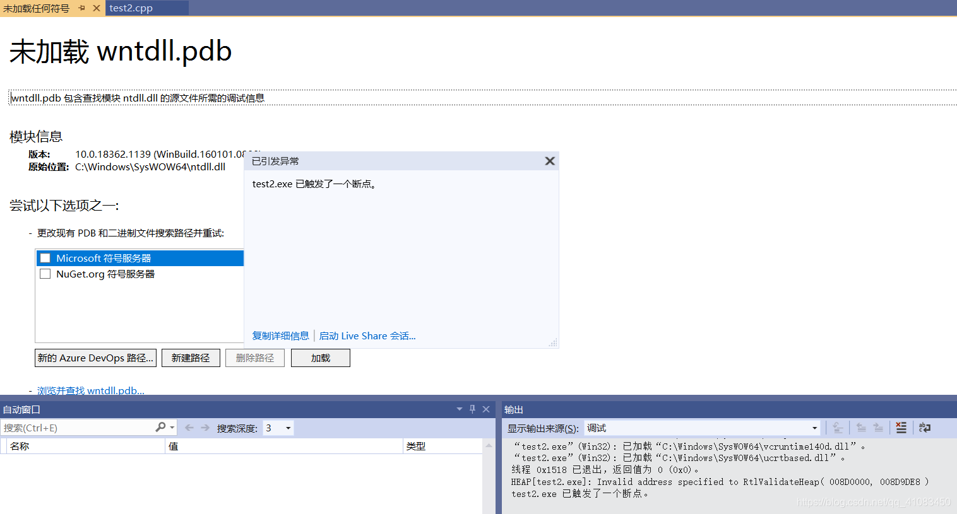Click the vcruntime140d.dll loaded output line
Screen dimensions: 957x514
[x=690, y=447]
